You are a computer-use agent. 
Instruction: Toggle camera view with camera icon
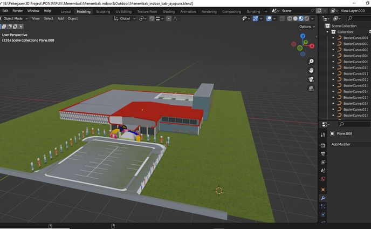tap(312, 79)
